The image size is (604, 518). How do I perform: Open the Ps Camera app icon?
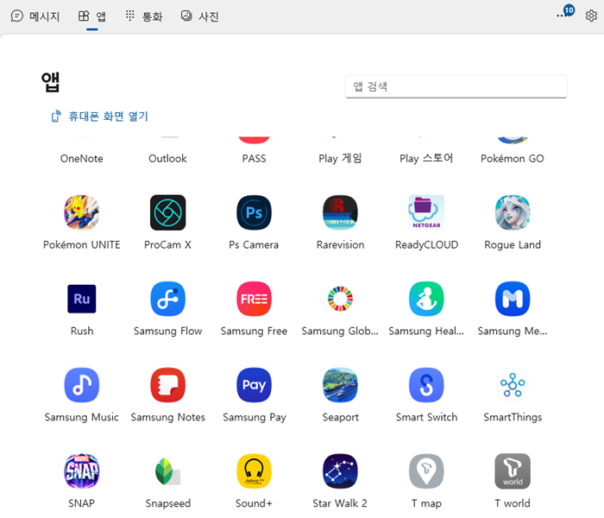point(254,212)
